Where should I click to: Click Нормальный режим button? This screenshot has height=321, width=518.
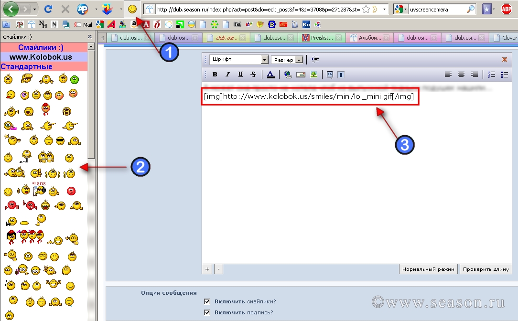(x=428, y=269)
